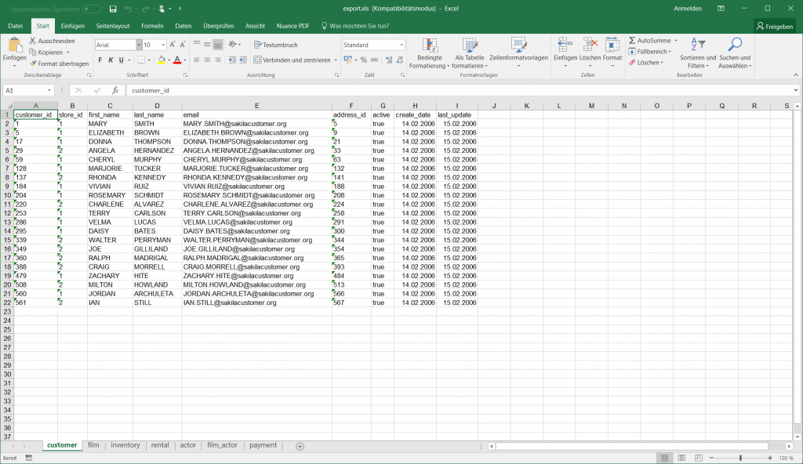Toggle italic formatting
Image resolution: width=803 pixels, height=464 pixels.
[x=111, y=59]
